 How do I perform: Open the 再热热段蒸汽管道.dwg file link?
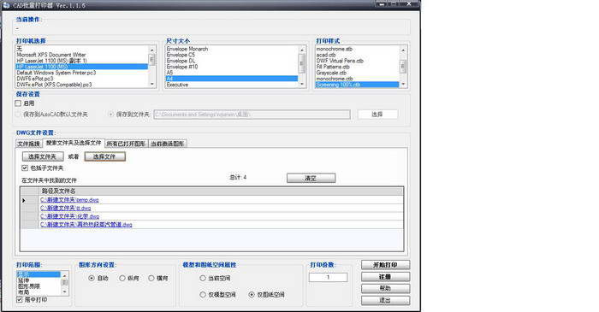pyautogui.click(x=86, y=225)
